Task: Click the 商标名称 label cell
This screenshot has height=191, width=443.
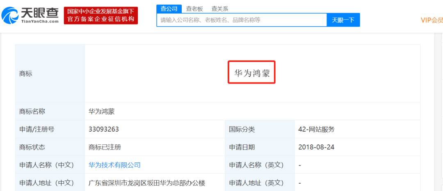Action: [x=50, y=111]
